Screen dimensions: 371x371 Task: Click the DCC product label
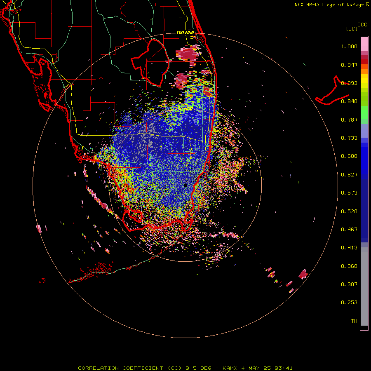pyautogui.click(x=362, y=25)
